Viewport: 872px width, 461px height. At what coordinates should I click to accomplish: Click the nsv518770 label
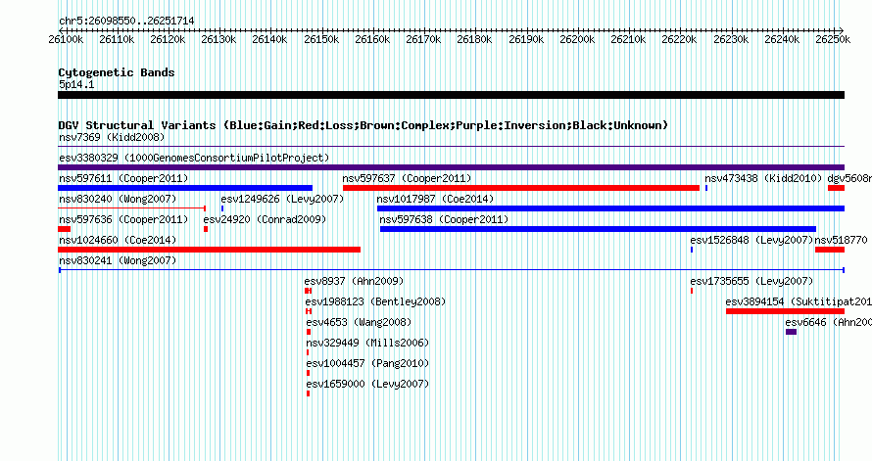pos(841,240)
